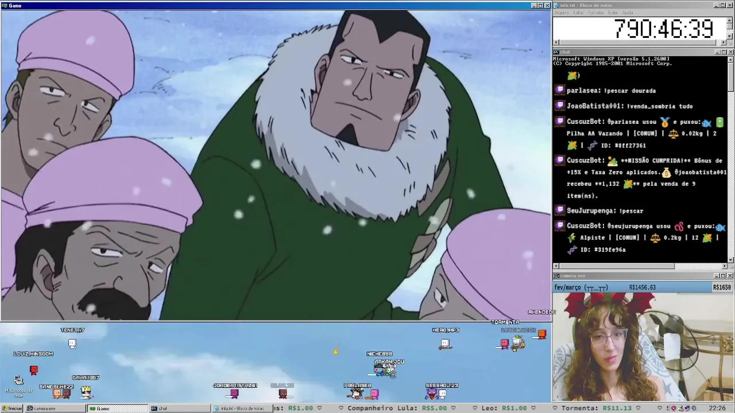The width and height of the screenshot is (735, 413).
Task: Click the chat horizontal scrollbar thumb
Action: coord(617,266)
